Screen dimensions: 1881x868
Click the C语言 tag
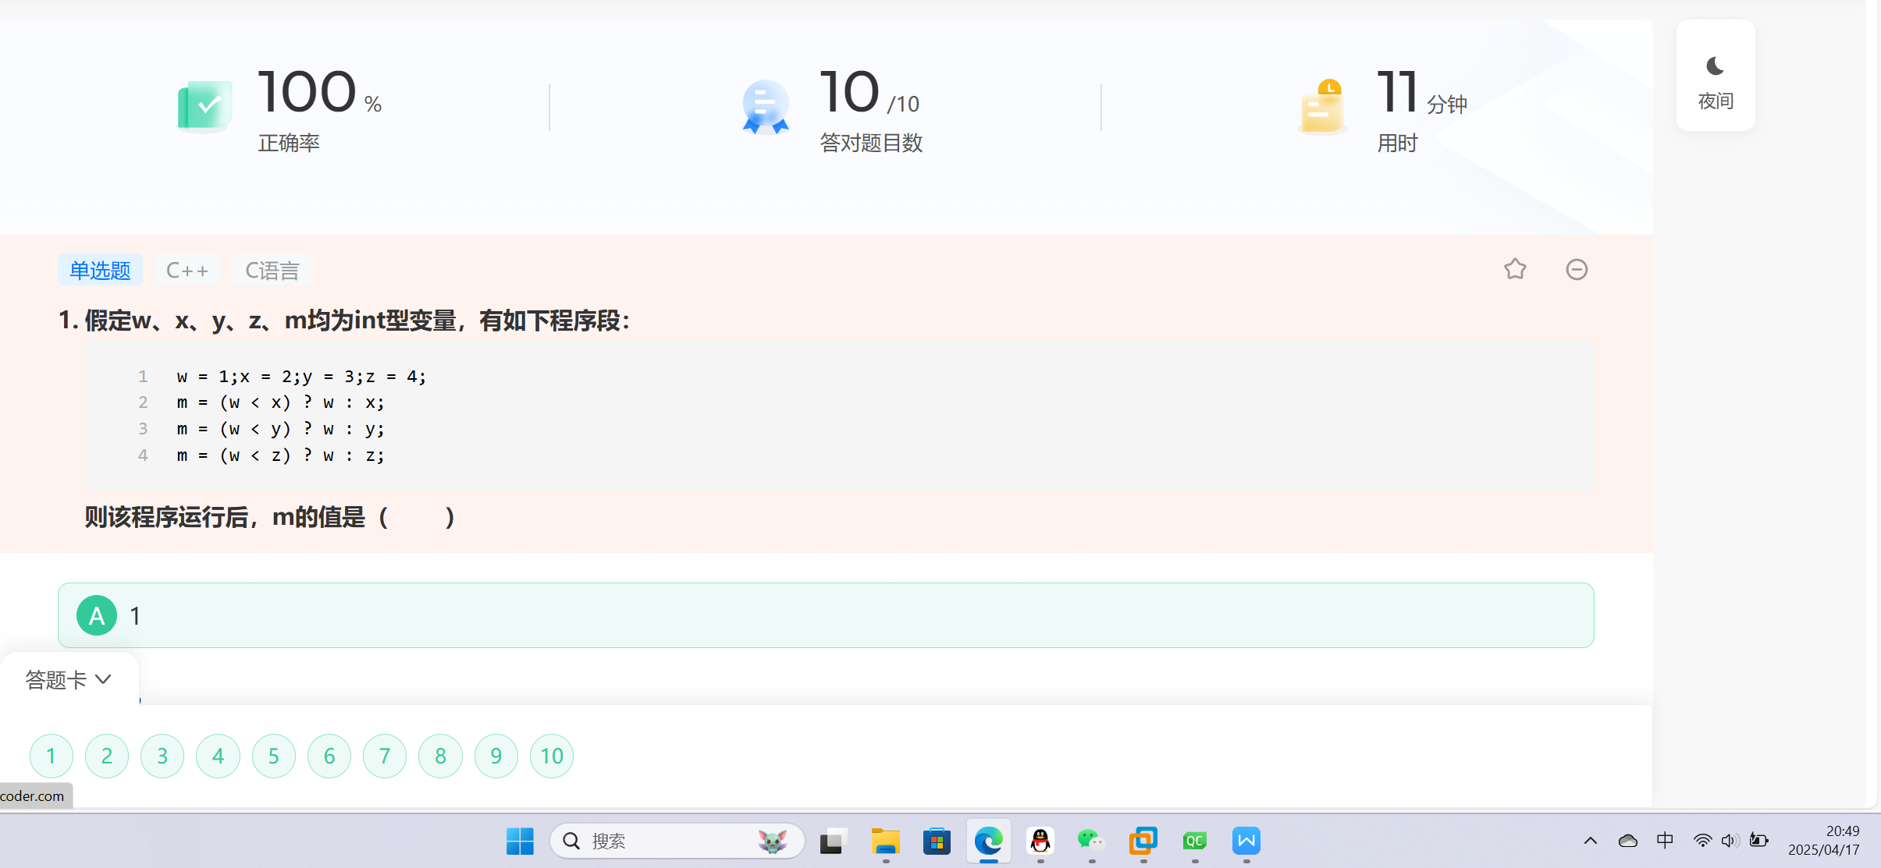pyautogui.click(x=272, y=270)
